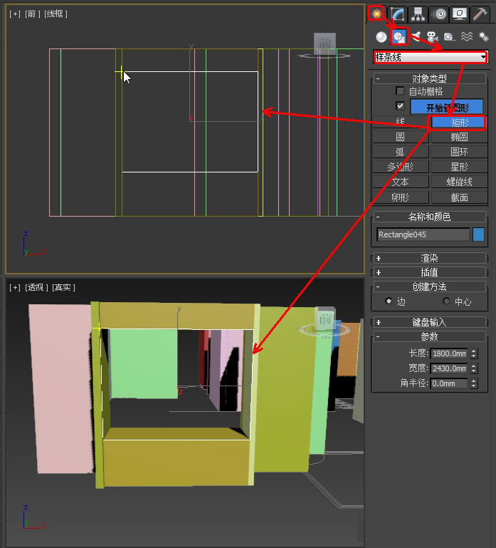Uncheck the 开始新图形 checkbox

point(400,105)
